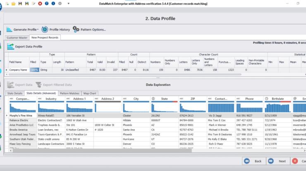Viewport: 306px width, 171px height.
Task: Click the Birthdate histogram chart
Action: pyautogui.click(x=278, y=108)
